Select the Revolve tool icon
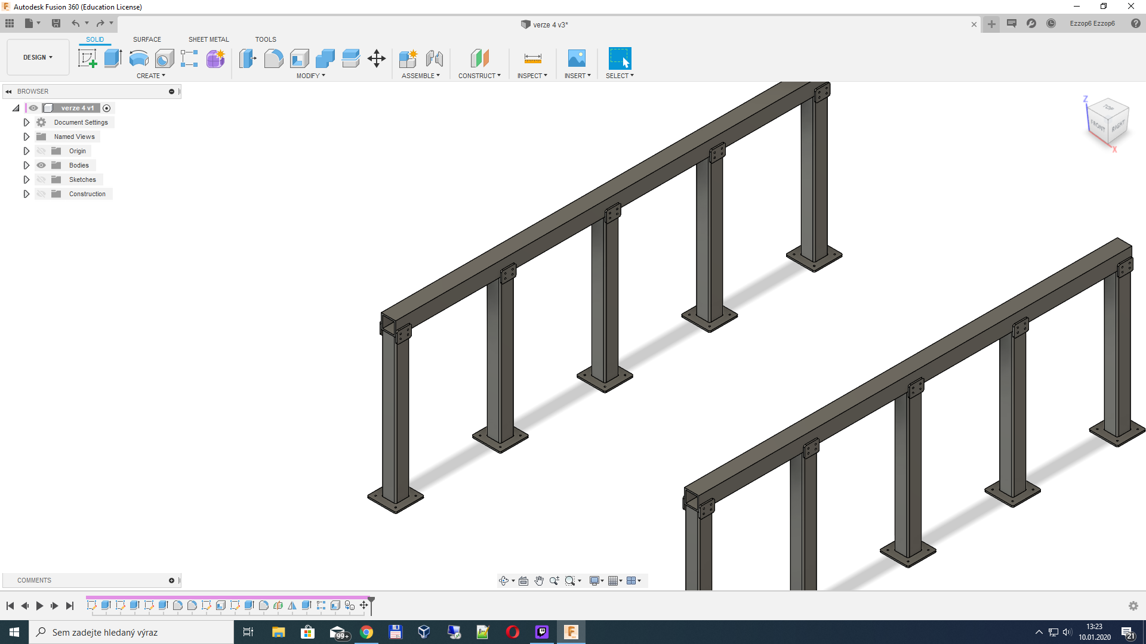The height and width of the screenshot is (644, 1146). [138, 58]
